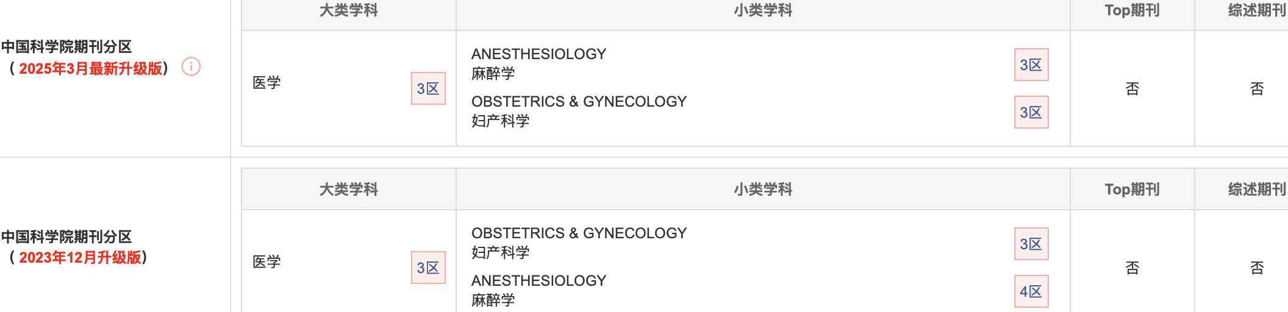This screenshot has height=312, width=1288.
Task: Click the 小类学科 header in upper table
Action: (763, 10)
